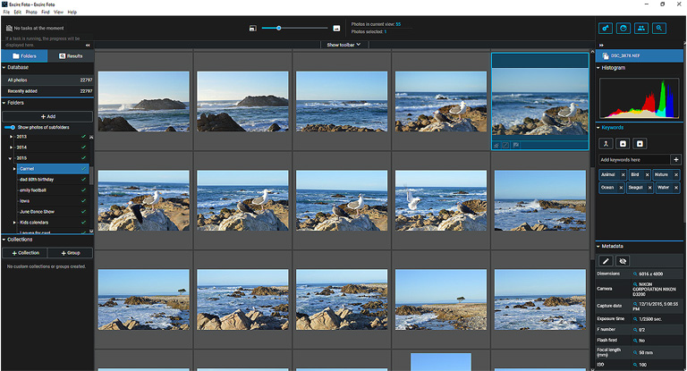This screenshot has width=687, height=371.
Task: Switch to the Results tab
Action: tap(71, 56)
